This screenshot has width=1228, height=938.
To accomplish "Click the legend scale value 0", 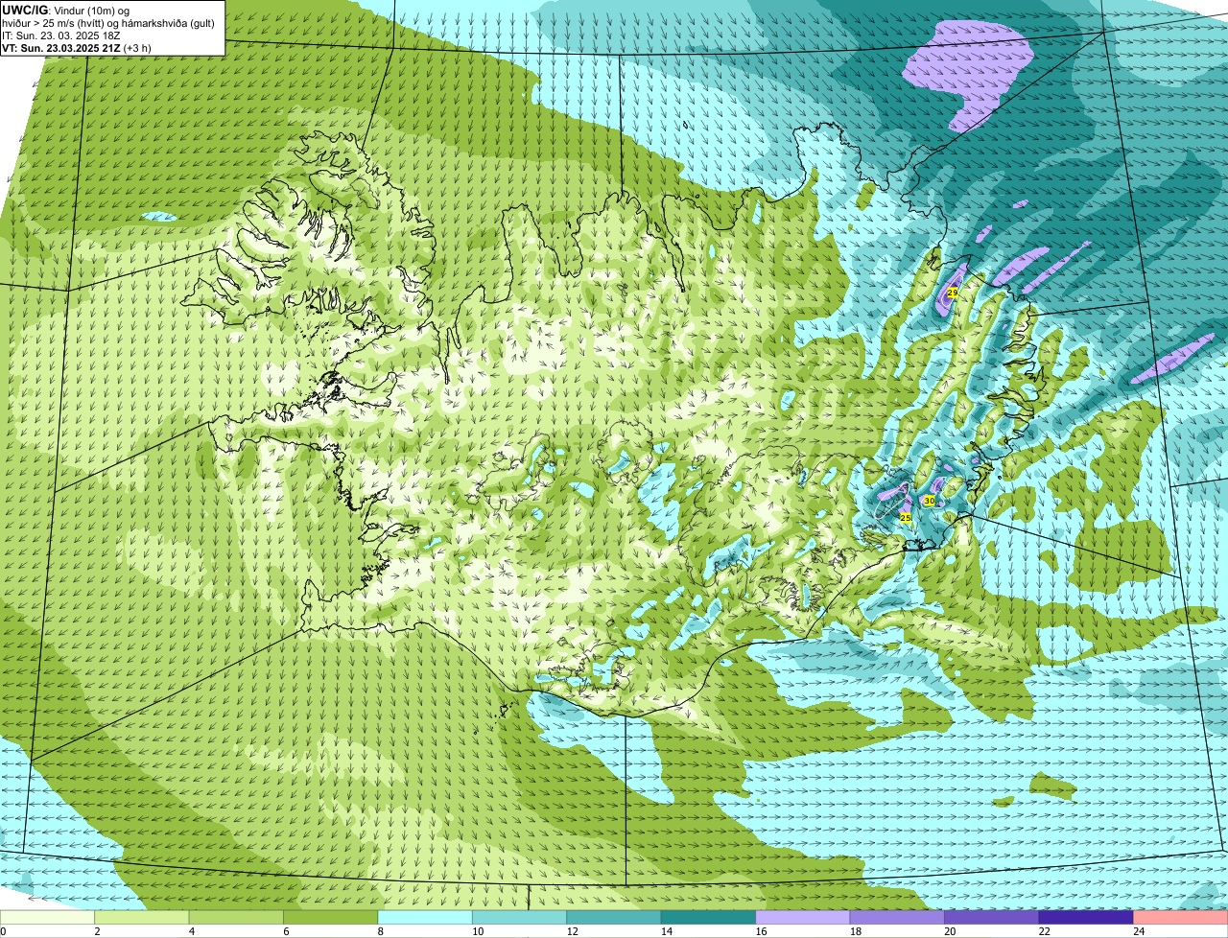I will 3,931.
